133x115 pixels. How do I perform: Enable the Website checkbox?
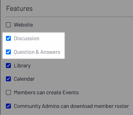[x=8, y=25]
